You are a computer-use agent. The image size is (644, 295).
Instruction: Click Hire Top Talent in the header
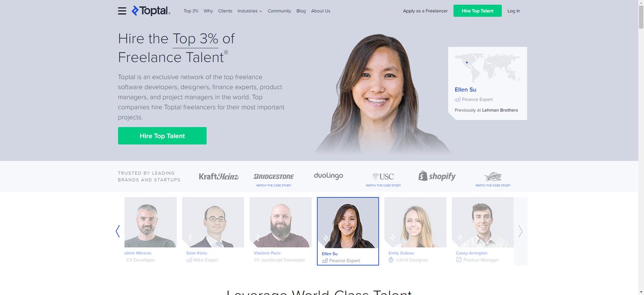coord(478,11)
